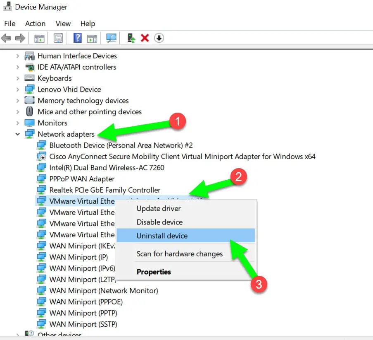Choose Properties in context menu

click(185, 272)
